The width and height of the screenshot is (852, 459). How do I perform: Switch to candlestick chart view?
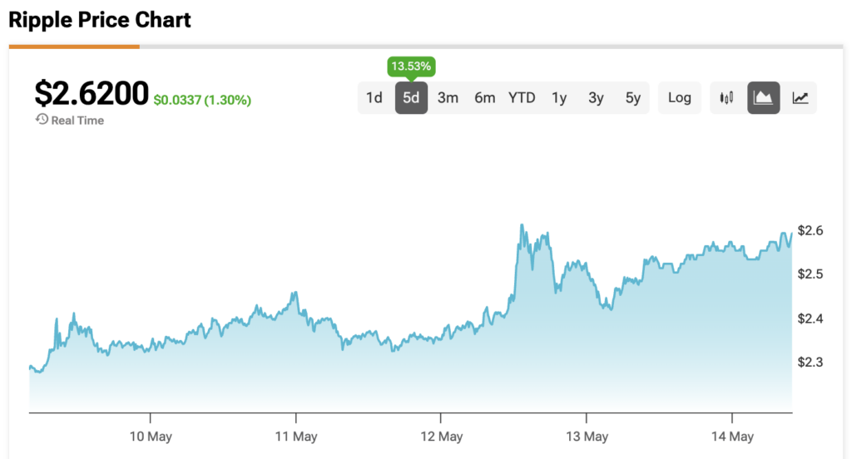(726, 98)
